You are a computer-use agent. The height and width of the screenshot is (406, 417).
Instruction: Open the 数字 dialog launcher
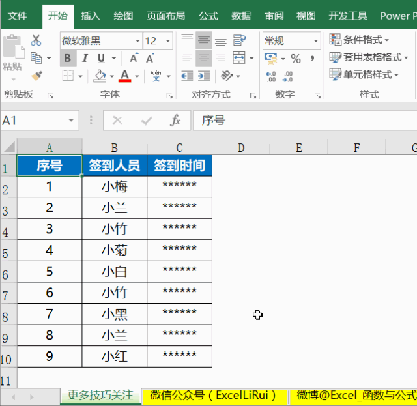click(317, 95)
